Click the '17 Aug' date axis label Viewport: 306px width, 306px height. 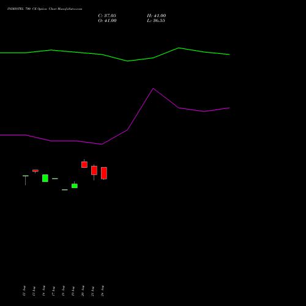click(x=53, y=291)
